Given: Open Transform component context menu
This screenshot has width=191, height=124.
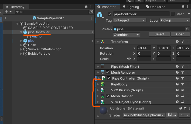Looking at the screenshot, I should pos(188,42).
